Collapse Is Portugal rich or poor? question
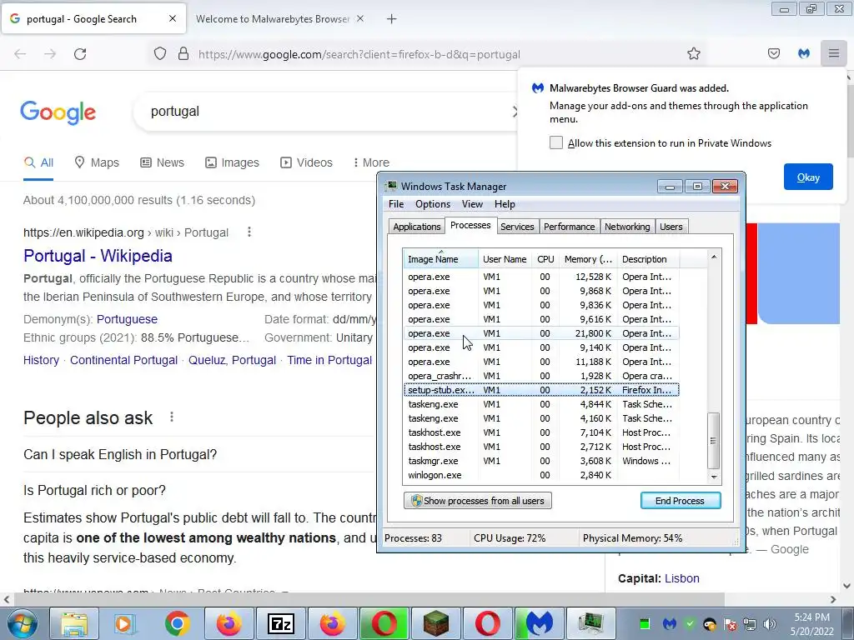The image size is (854, 640). click(x=95, y=490)
